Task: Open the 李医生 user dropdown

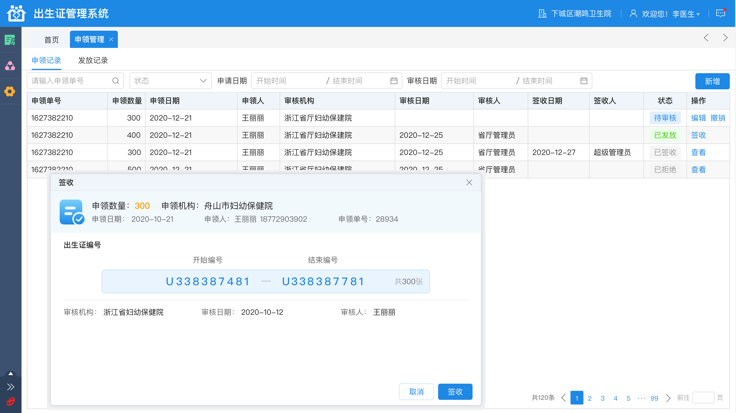Action: pos(686,14)
